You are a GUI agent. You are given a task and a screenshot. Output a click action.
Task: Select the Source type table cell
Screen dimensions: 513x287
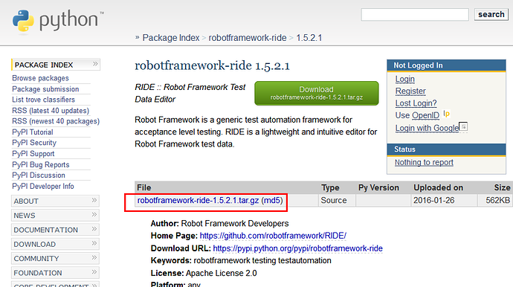[x=337, y=200]
